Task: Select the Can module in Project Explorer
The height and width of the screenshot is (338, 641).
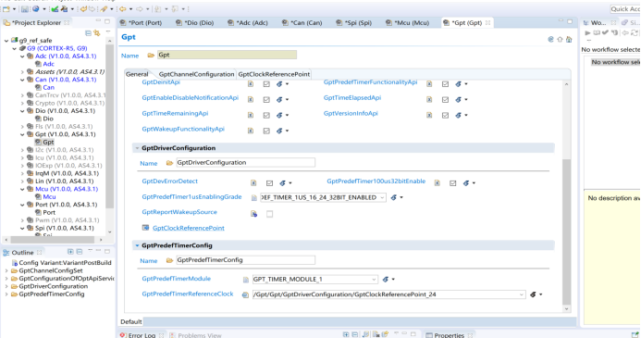Action: coord(66,80)
